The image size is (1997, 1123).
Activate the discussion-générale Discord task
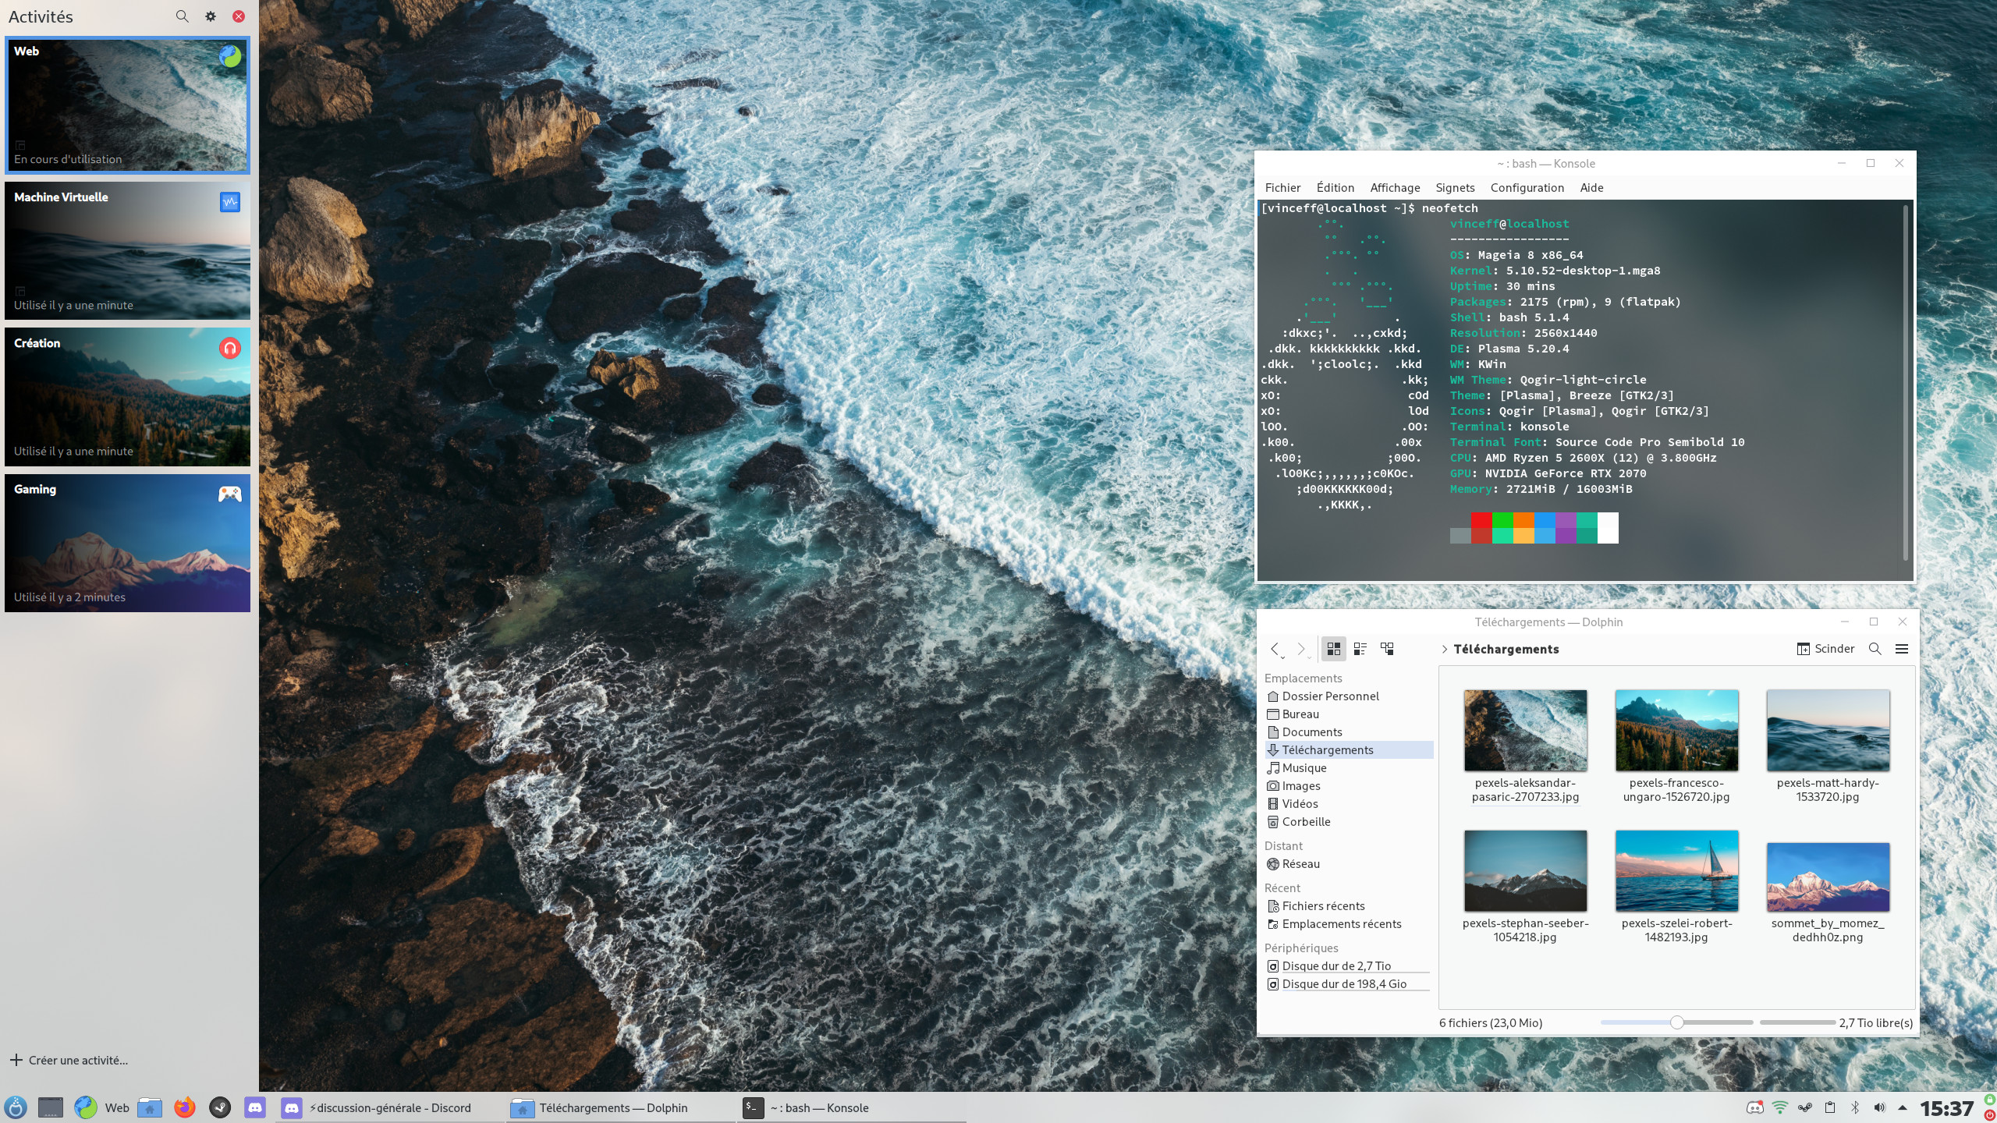pos(390,1107)
